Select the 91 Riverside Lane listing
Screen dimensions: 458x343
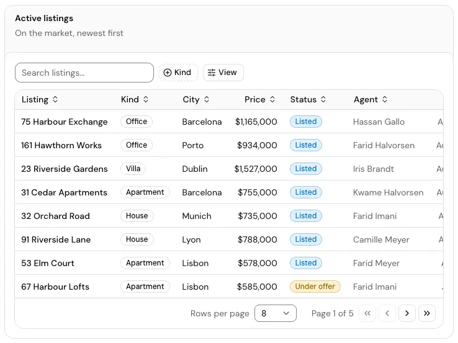[56, 239]
